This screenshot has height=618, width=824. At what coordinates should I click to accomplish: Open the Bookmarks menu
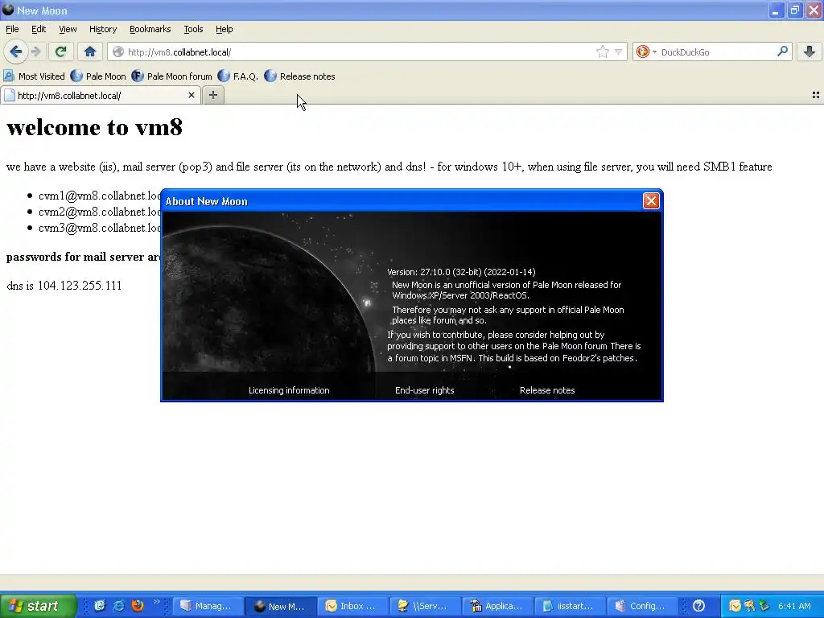click(x=150, y=29)
